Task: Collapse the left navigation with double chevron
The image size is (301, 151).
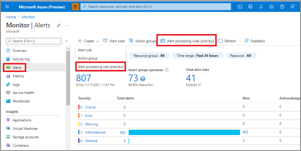Action: (66, 41)
